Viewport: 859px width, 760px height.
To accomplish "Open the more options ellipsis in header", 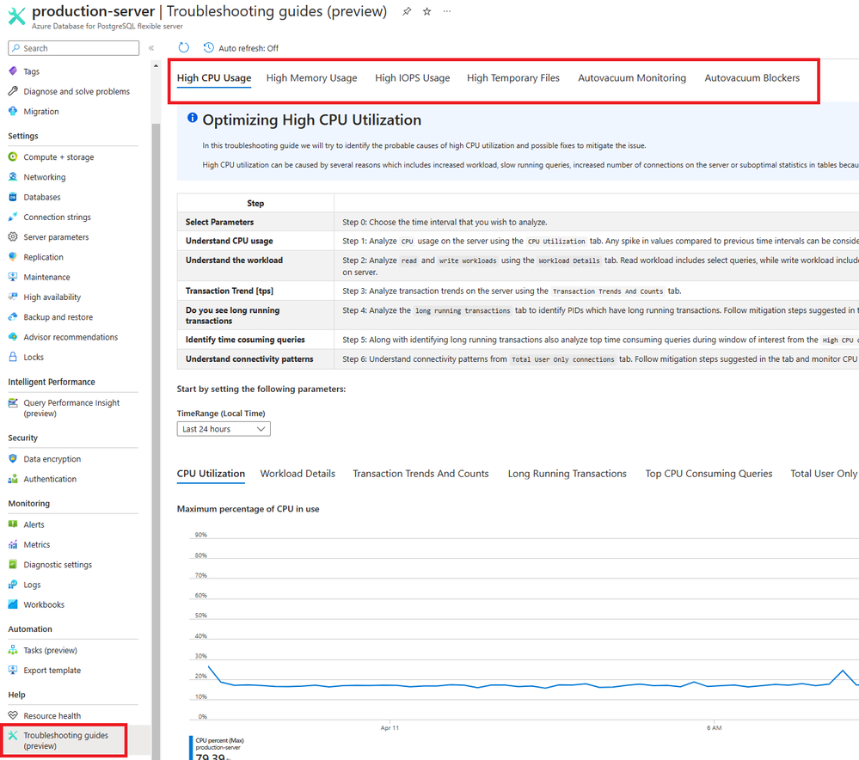I will tap(447, 11).
